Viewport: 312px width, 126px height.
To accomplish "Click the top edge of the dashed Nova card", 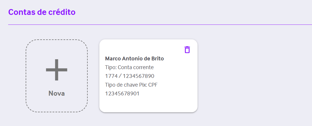I will 57,40.
